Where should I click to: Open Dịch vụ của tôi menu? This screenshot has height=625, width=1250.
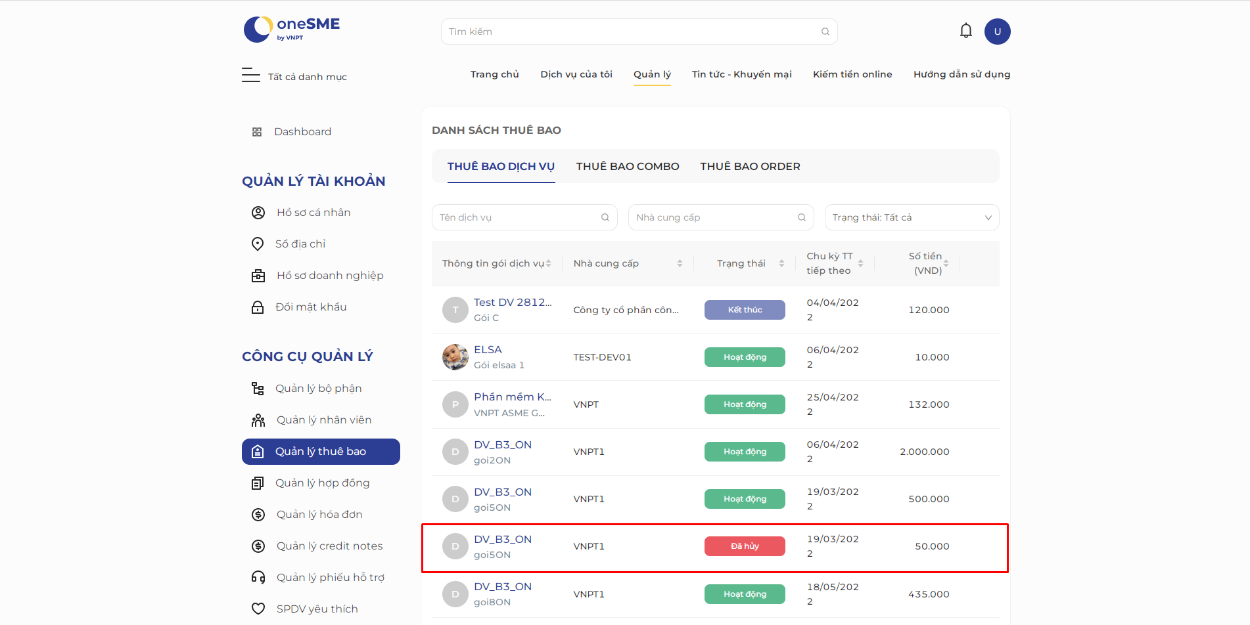coord(576,74)
